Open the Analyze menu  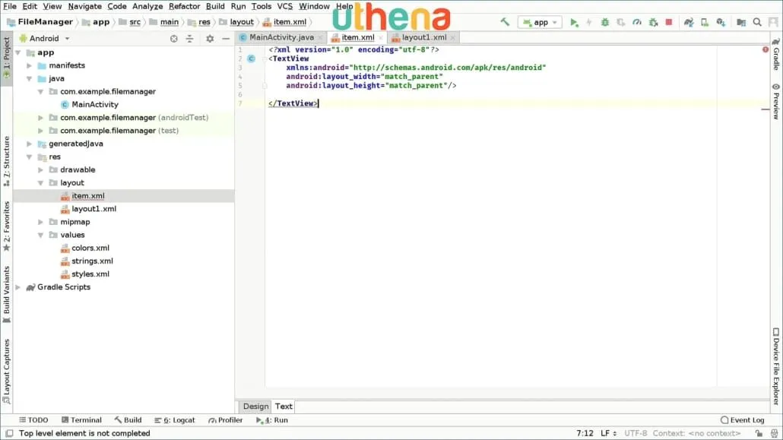pyautogui.click(x=147, y=7)
